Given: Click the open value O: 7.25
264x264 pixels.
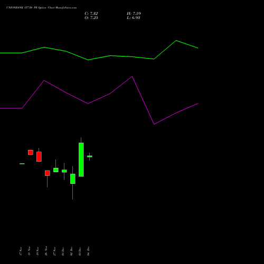Looking at the screenshot, I should click(x=91, y=17).
